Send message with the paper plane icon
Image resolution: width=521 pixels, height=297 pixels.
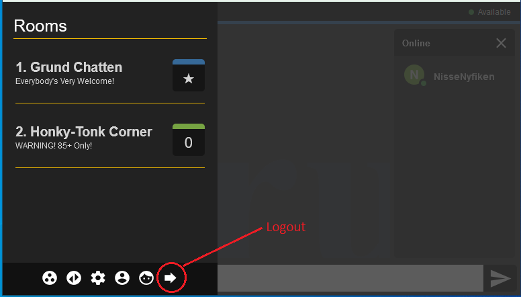point(500,278)
